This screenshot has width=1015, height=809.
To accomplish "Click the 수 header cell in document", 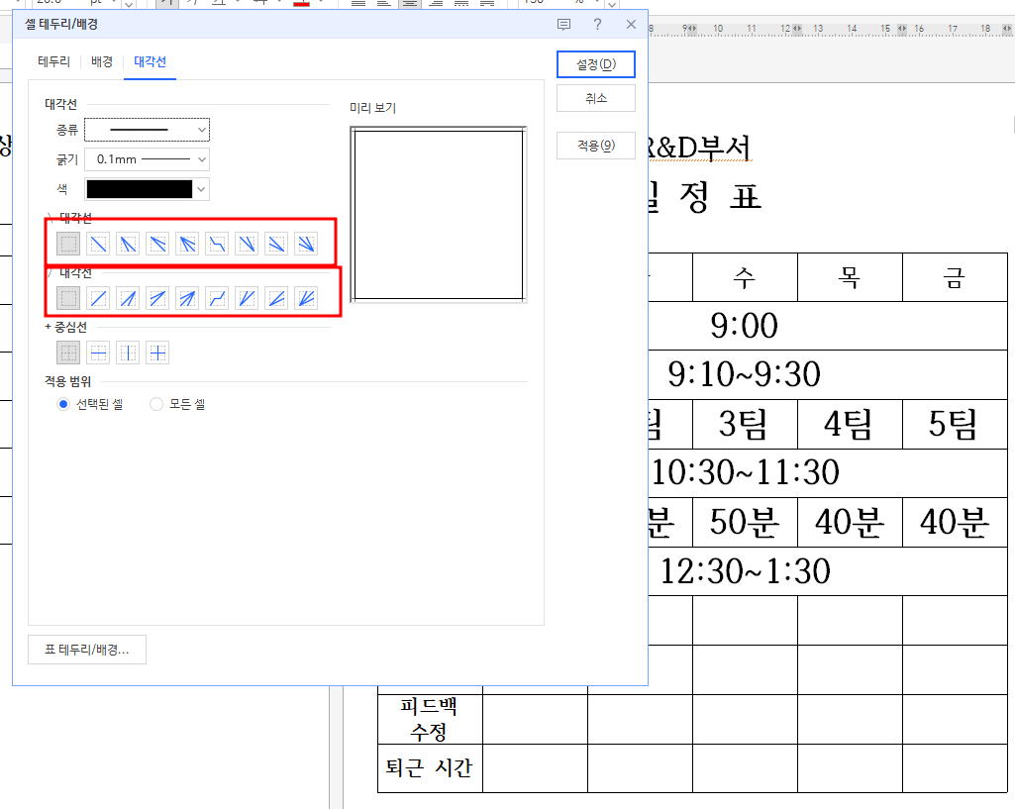I will [745, 277].
